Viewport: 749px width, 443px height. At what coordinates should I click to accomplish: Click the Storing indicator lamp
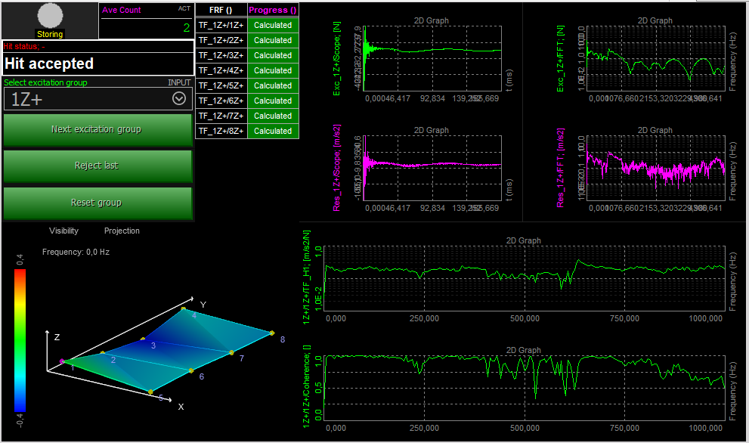(50, 16)
